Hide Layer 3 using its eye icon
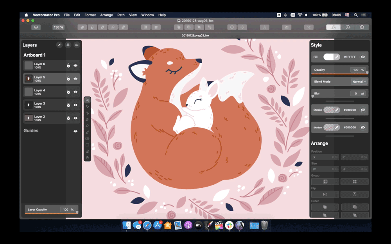 pyautogui.click(x=75, y=105)
